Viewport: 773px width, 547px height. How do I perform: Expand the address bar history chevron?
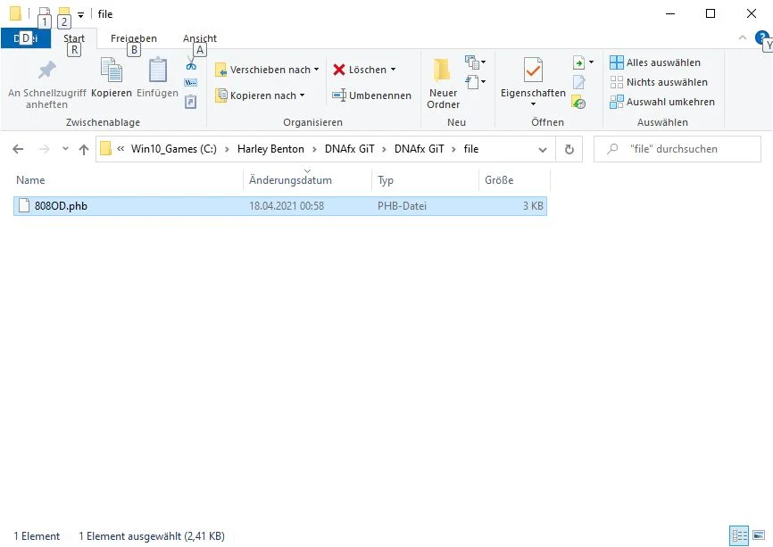(543, 149)
